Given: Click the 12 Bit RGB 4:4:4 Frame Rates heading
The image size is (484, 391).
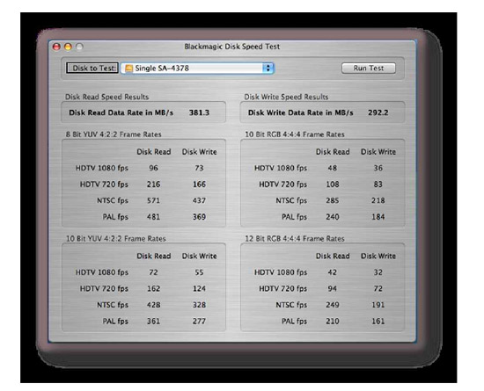Looking at the screenshot, I should (x=295, y=238).
